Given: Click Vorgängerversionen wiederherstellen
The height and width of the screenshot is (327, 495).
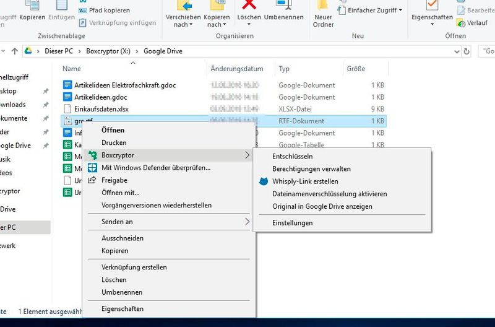Looking at the screenshot, I should click(157, 206).
